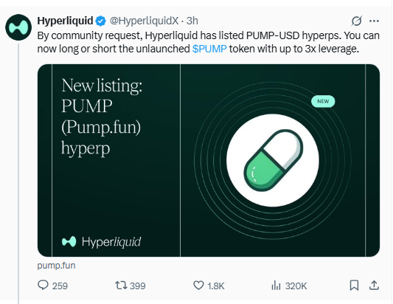Click the 3h timestamp
393x304 pixels.
coord(192,21)
